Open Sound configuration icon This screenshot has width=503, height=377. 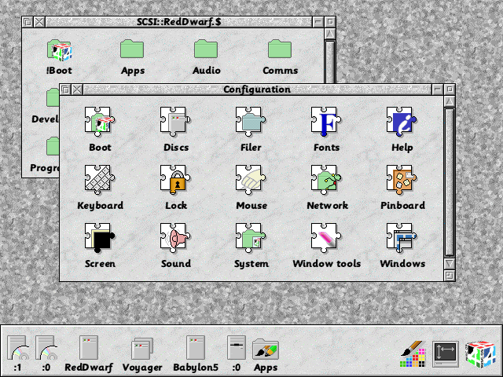(x=175, y=238)
